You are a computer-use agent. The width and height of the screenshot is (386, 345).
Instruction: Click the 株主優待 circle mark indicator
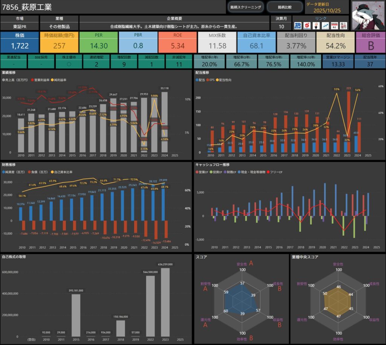click(67, 64)
